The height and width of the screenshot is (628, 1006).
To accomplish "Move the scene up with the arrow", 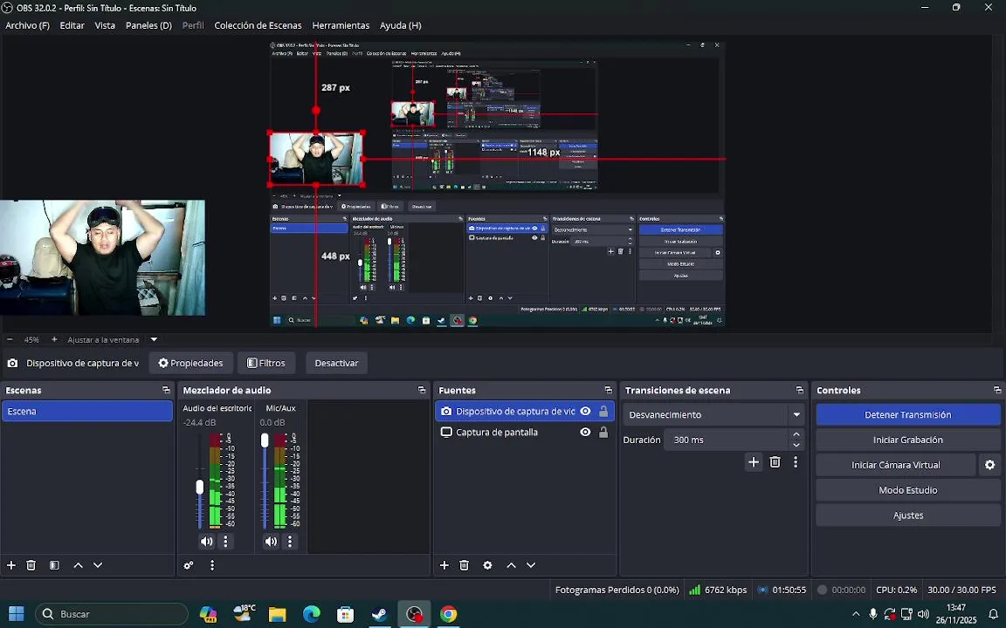I will click(79, 565).
